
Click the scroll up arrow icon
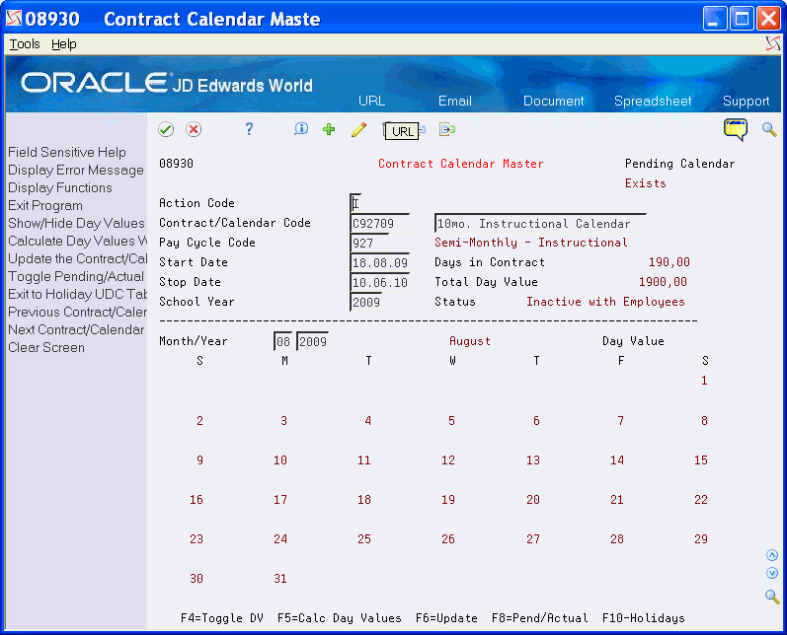(772, 555)
